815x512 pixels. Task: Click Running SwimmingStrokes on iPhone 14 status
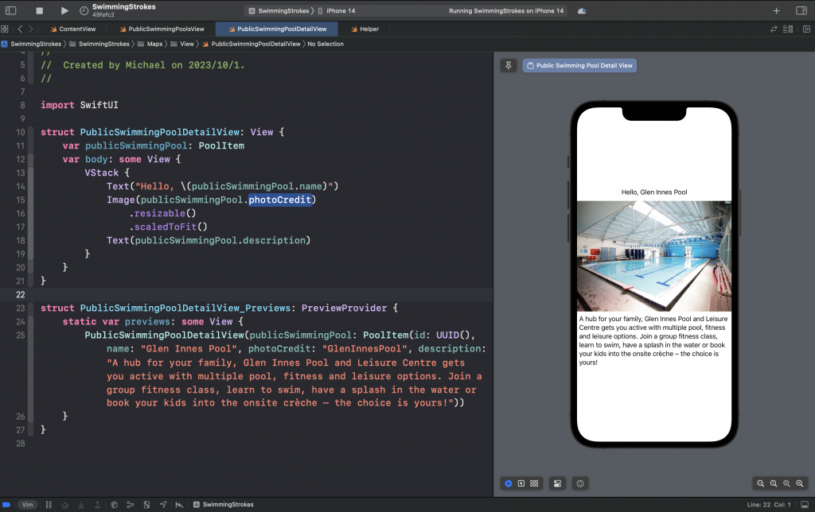coord(506,10)
